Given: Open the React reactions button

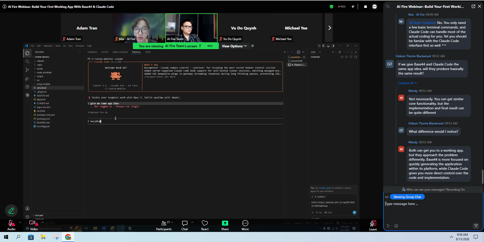Looking at the screenshot, I should pos(205,225).
